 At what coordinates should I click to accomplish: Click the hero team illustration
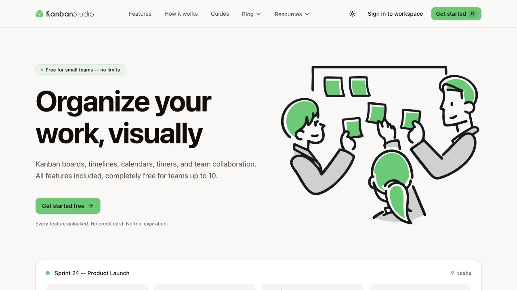point(380,145)
